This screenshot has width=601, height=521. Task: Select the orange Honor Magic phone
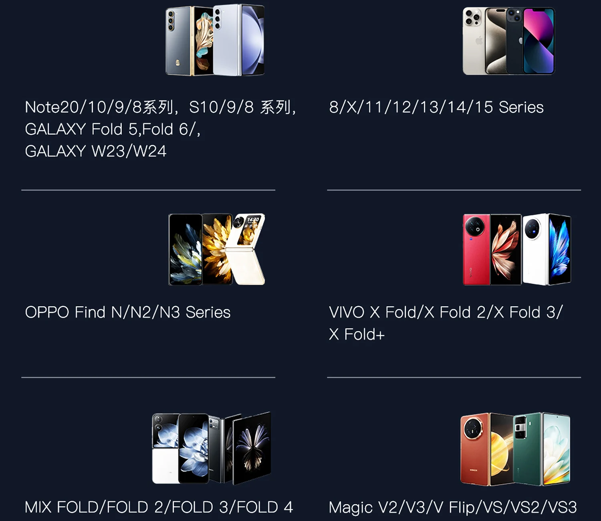(475, 449)
